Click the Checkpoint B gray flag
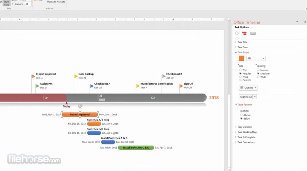The height and width of the screenshot is (171, 307). pyautogui.click(x=163, y=76)
